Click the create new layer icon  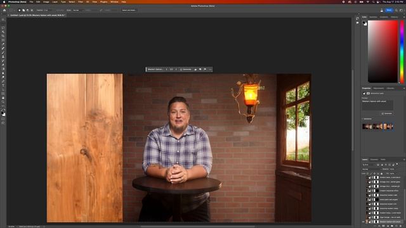[396, 225]
